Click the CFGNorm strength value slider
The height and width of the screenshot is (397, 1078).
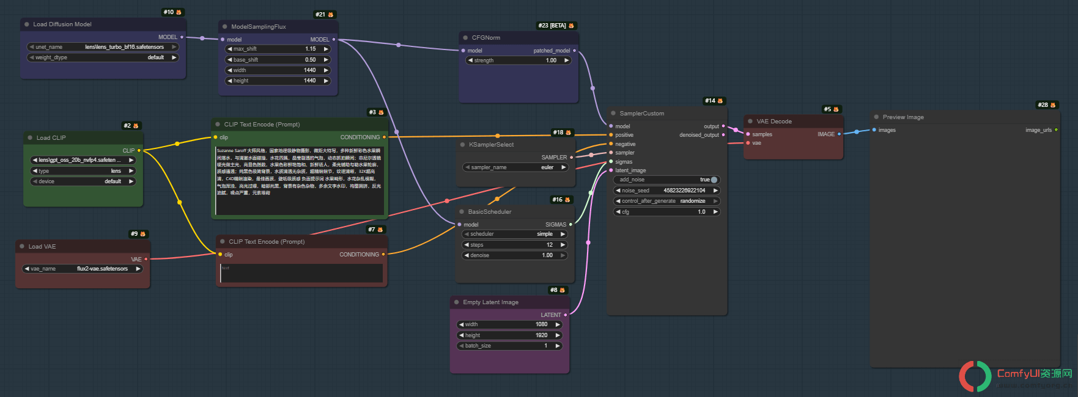pos(519,60)
